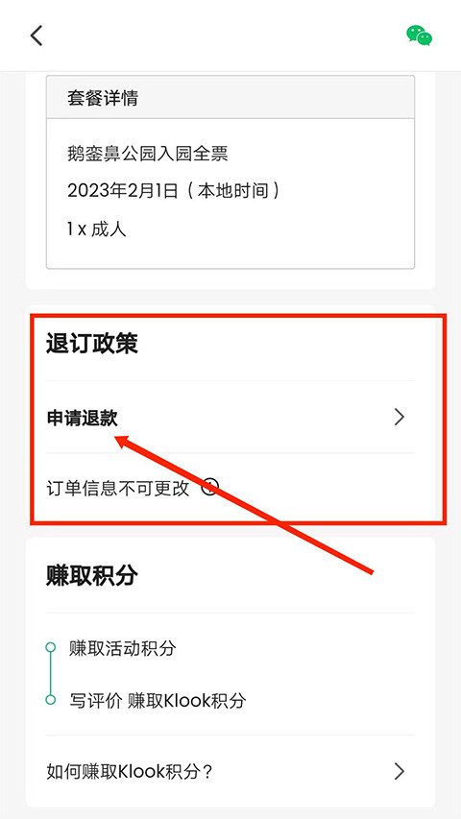Select the green circle beside 写评价
The image size is (461, 819).
pyautogui.click(x=50, y=700)
